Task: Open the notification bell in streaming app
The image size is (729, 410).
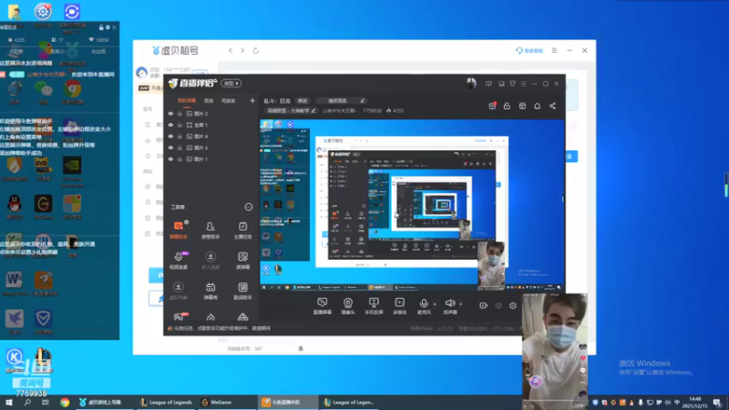Action: 537,106
